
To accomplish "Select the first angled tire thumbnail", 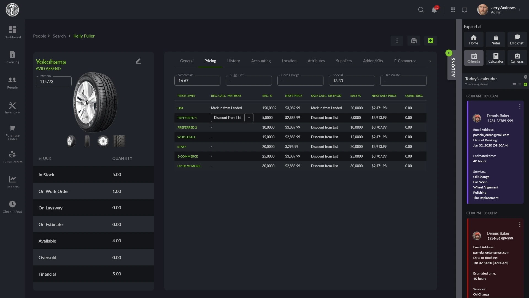I will pos(71,141).
